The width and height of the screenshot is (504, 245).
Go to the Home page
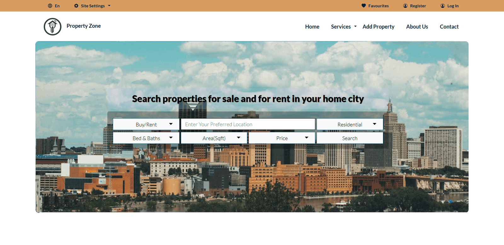click(x=312, y=27)
